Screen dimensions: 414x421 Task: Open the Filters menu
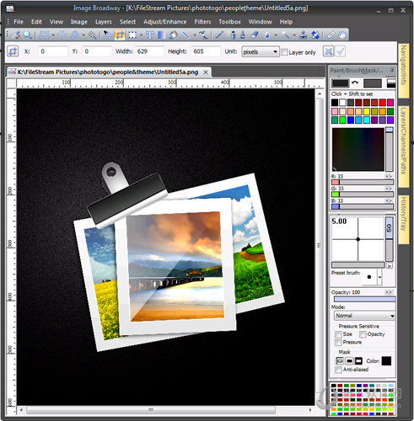[x=202, y=22]
